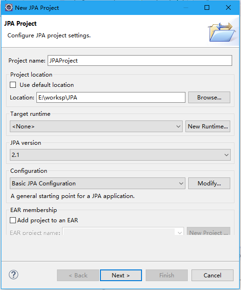Minimize the New JPA Project window
Screen dimensions: 241x290
click(x=186, y=7)
